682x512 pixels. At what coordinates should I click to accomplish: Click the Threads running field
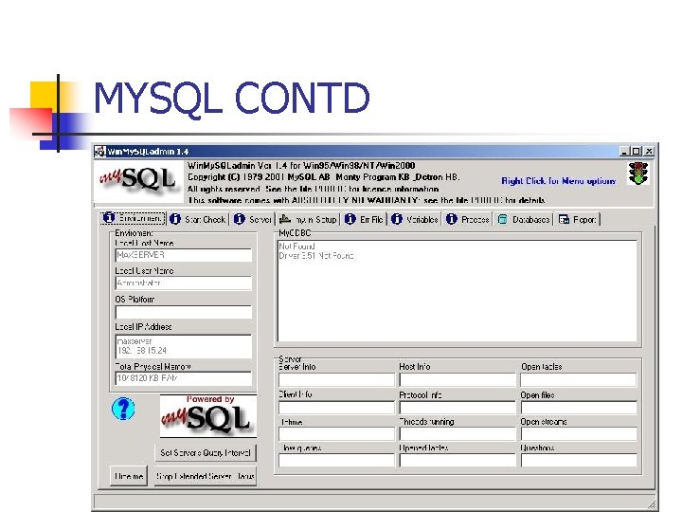458,434
